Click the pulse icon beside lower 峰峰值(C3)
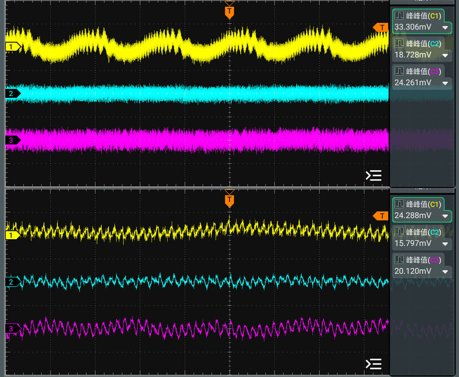The width and height of the screenshot is (459, 377). pyautogui.click(x=399, y=259)
